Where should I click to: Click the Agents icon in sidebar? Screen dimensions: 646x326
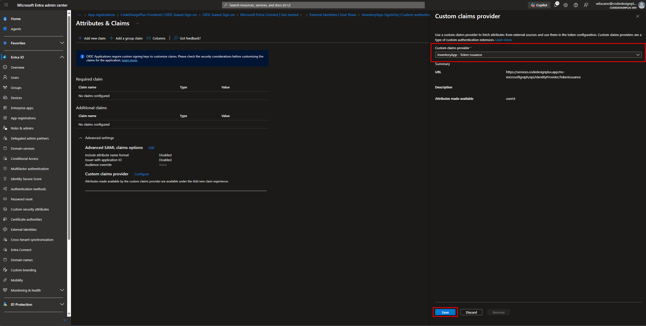5,29
